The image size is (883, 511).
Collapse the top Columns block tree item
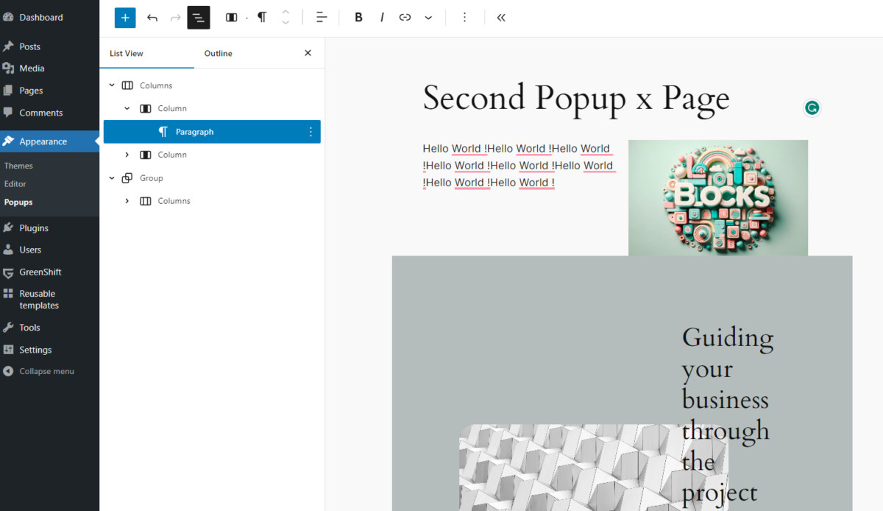[x=112, y=85]
